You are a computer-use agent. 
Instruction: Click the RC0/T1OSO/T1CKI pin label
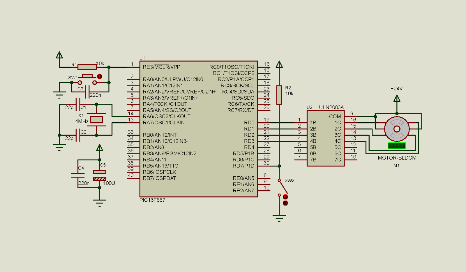232,67
